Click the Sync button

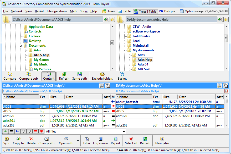pos(7,141)
